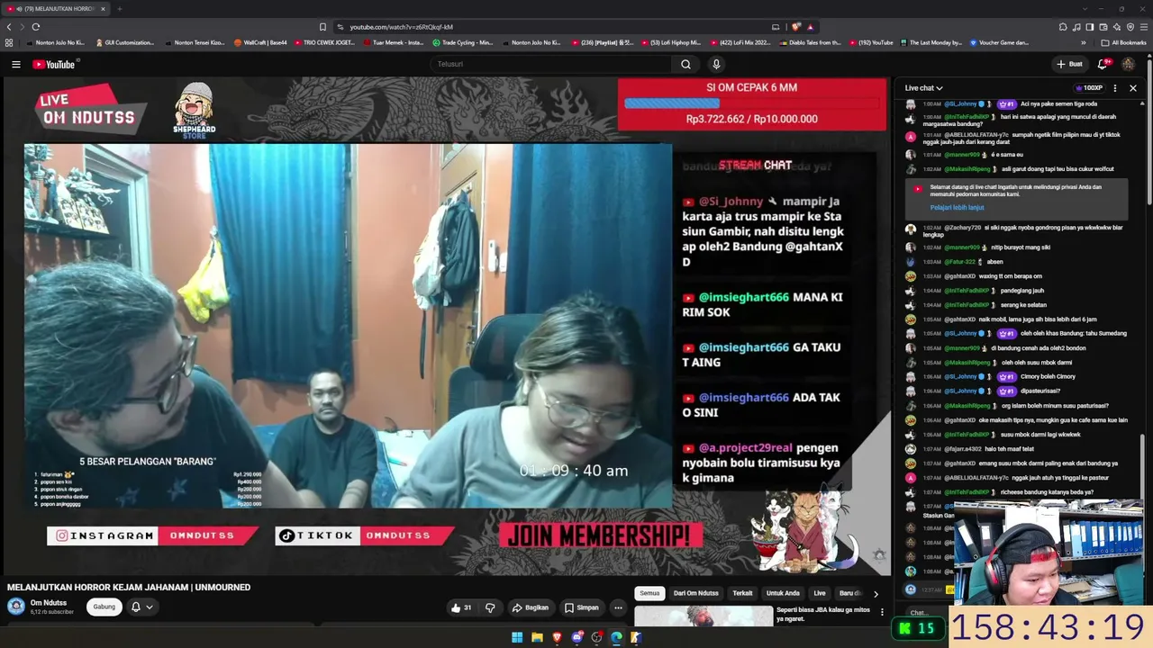The width and height of the screenshot is (1153, 648).
Task: Expand the Live chat mode dropdown
Action: 923,88
